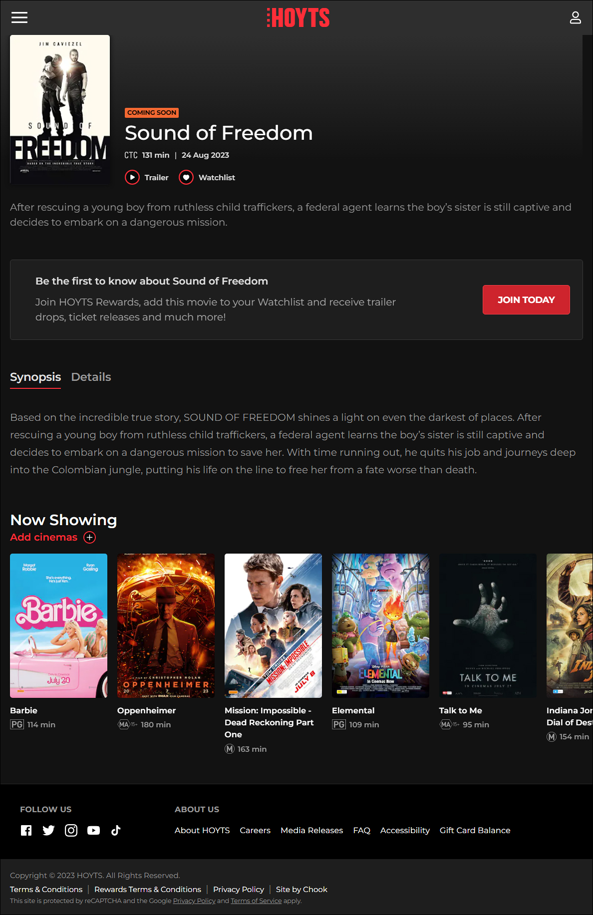Open the Google Privacy Policy link
The height and width of the screenshot is (915, 593).
194,901
